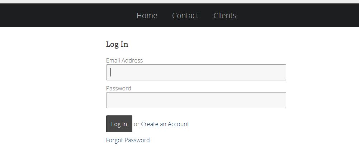Click inside the Email Address field
Viewport: 359px width, 159px height.
(196, 72)
